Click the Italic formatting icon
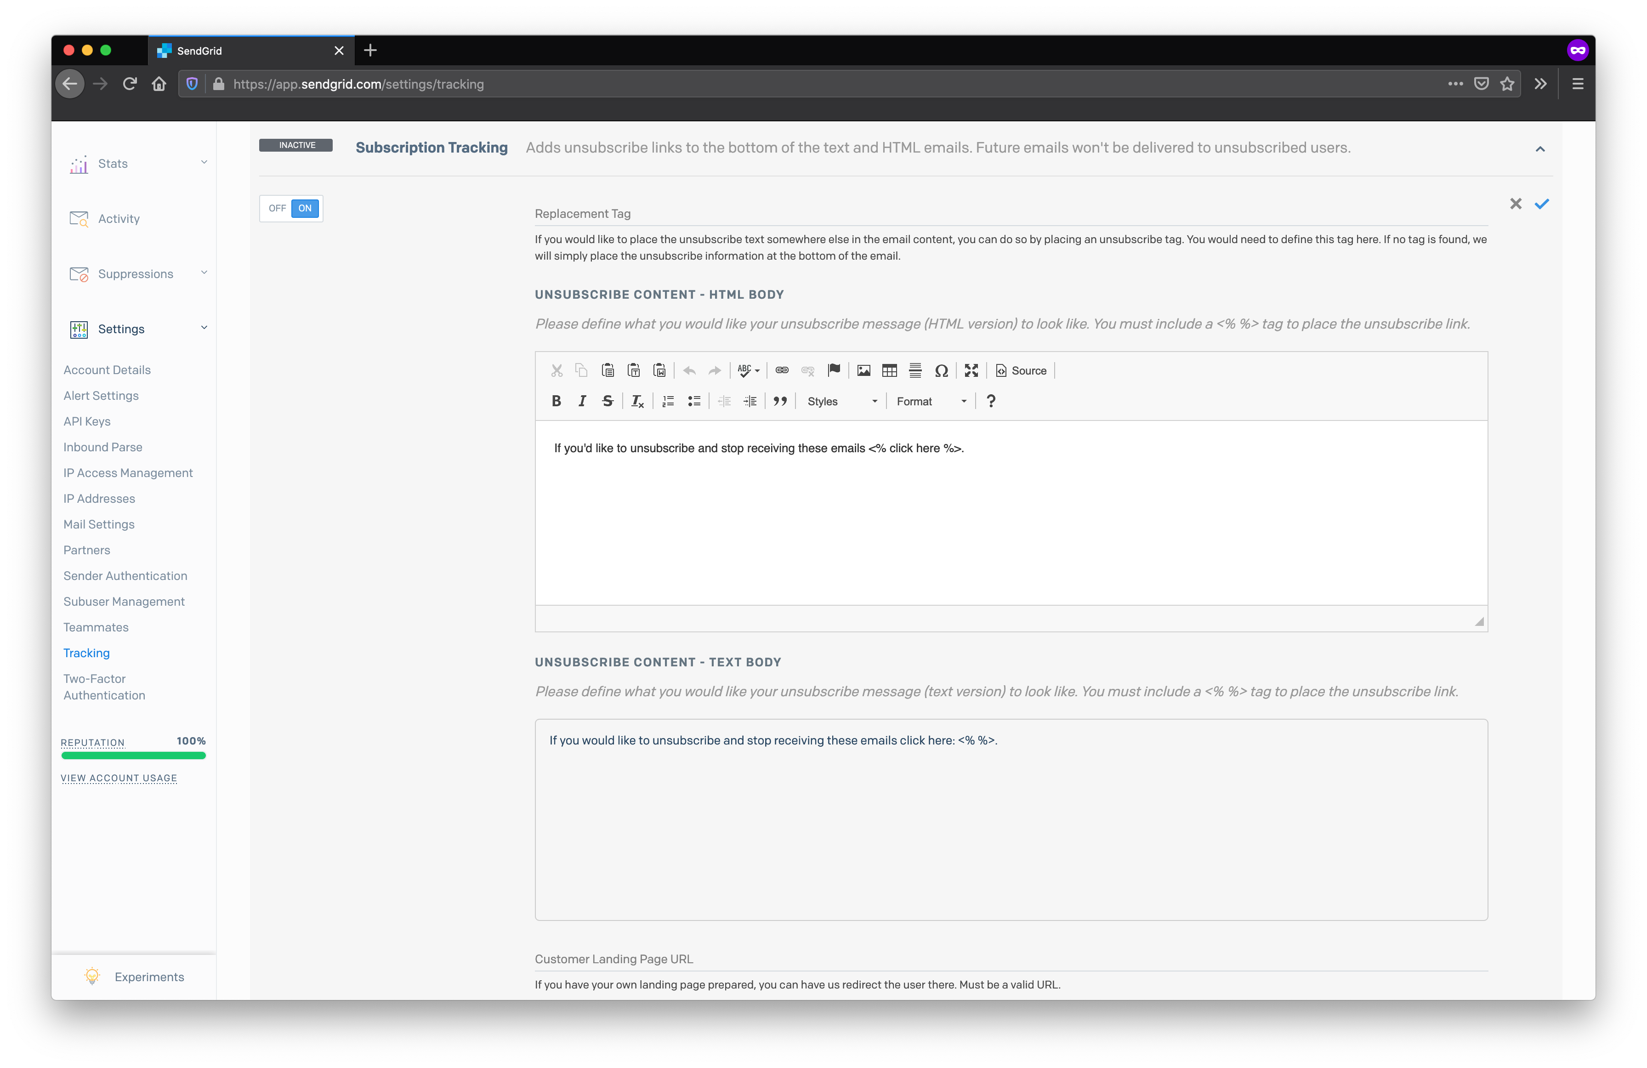 click(x=581, y=401)
